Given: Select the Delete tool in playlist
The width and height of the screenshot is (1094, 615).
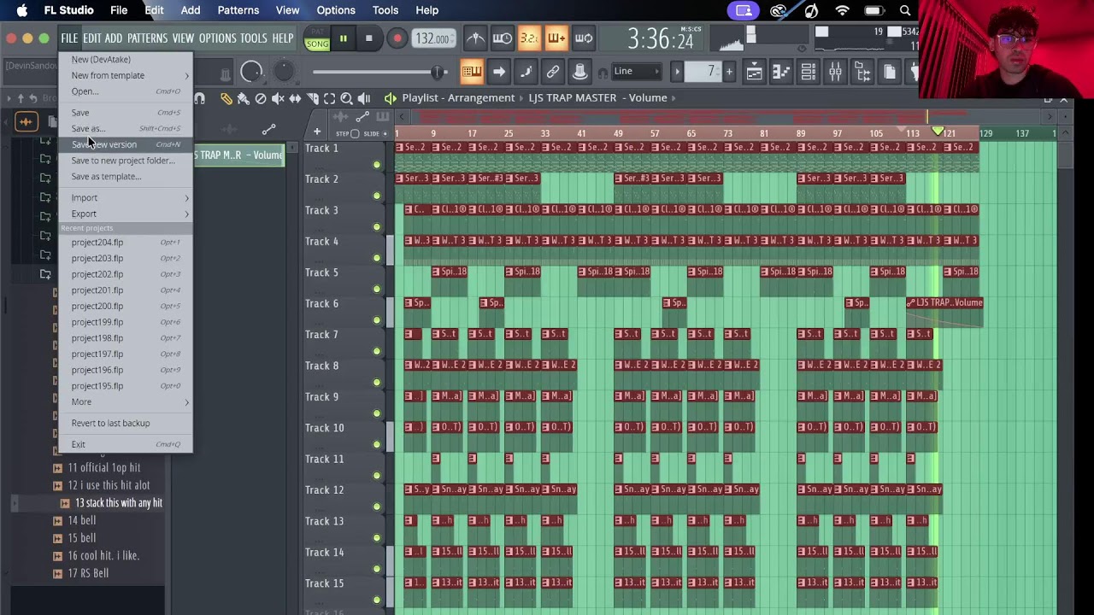Looking at the screenshot, I should (x=261, y=99).
